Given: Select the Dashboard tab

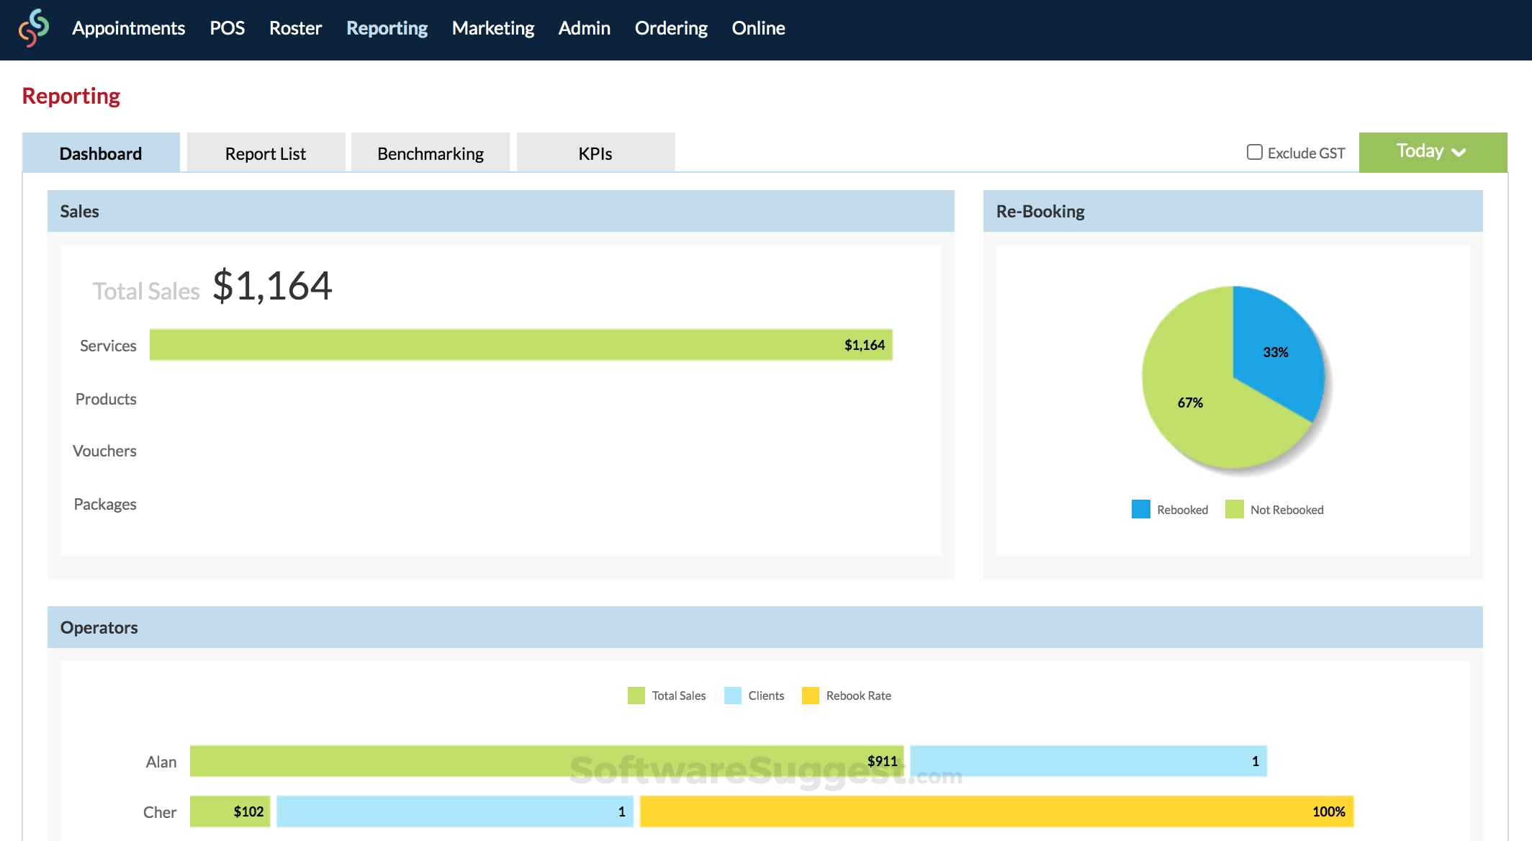Looking at the screenshot, I should coord(101,153).
